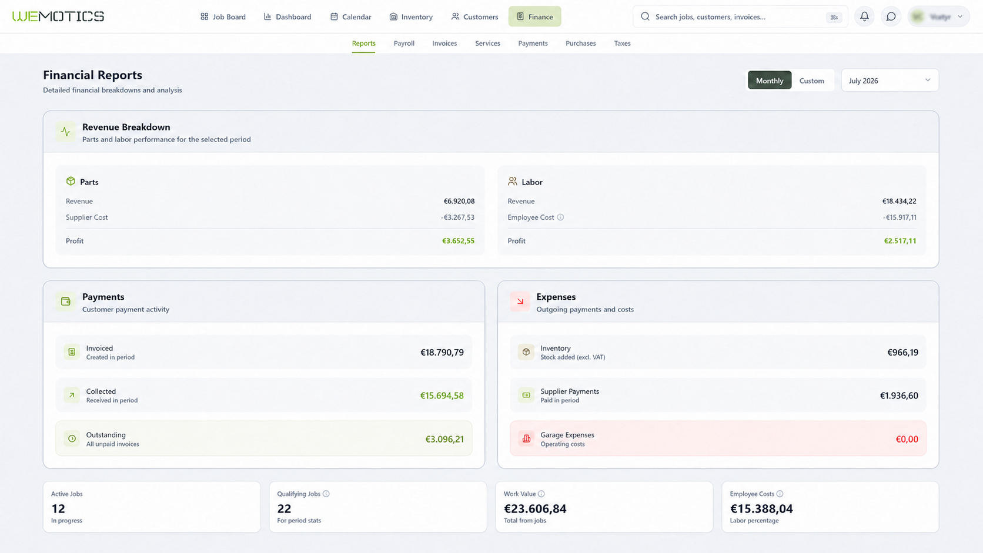Click the Parts box icon

tap(71, 181)
